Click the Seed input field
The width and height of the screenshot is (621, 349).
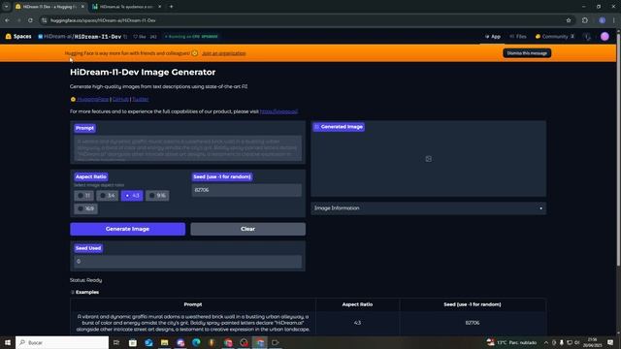coord(246,190)
